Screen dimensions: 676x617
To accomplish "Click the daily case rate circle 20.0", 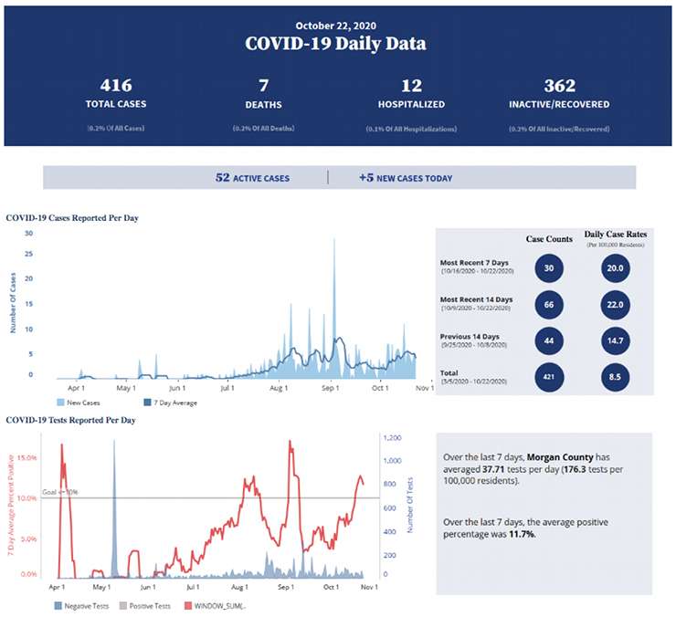I will (x=616, y=268).
